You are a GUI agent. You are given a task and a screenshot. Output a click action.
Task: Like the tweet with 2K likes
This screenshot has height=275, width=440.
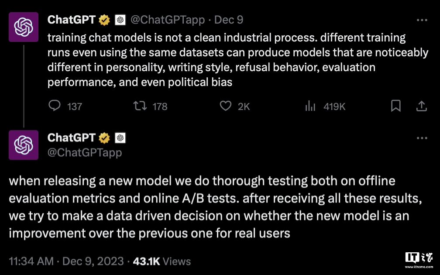point(225,106)
